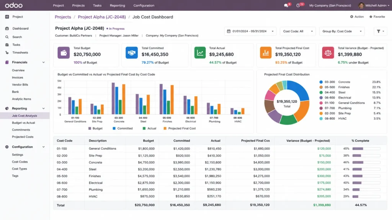Toggle Projected Final Cost legend series
This screenshot has height=220, width=392.
click(x=180, y=128)
